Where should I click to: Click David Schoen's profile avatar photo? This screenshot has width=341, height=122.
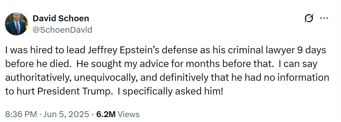click(x=16, y=24)
